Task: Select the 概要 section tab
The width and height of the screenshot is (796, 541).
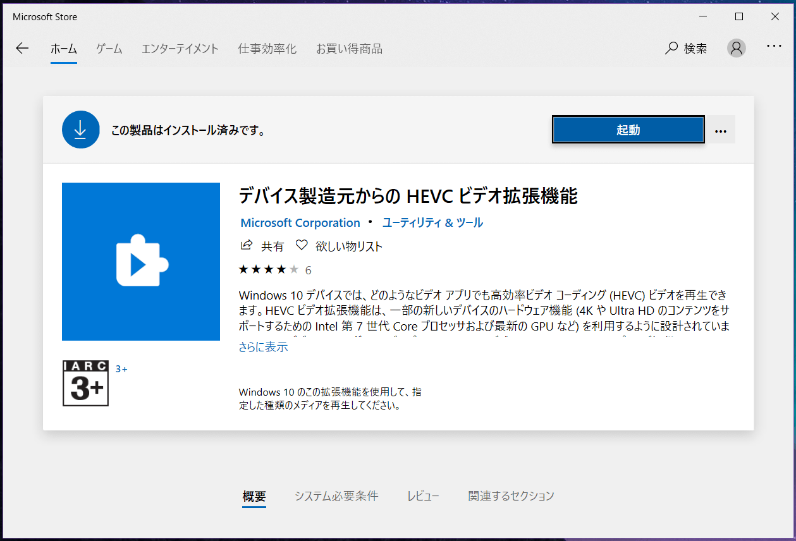Action: click(254, 496)
